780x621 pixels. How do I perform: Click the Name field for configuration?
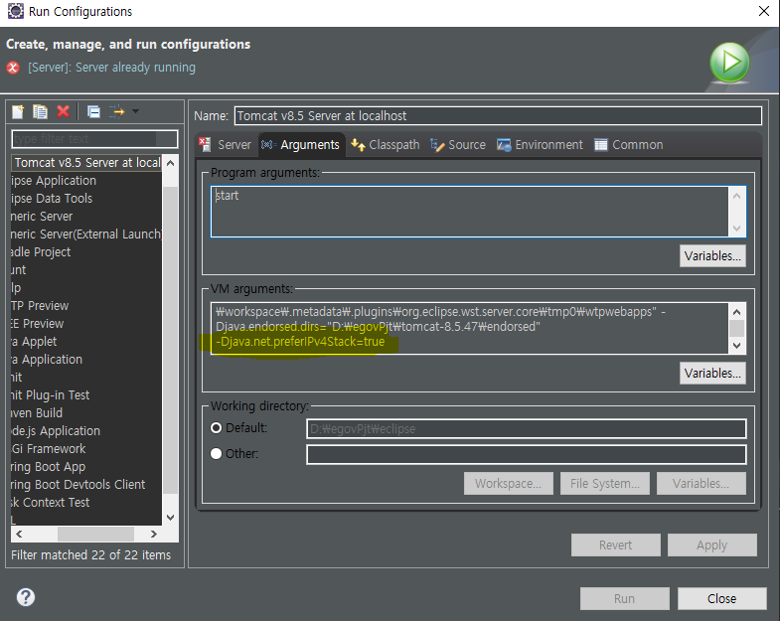point(498,116)
